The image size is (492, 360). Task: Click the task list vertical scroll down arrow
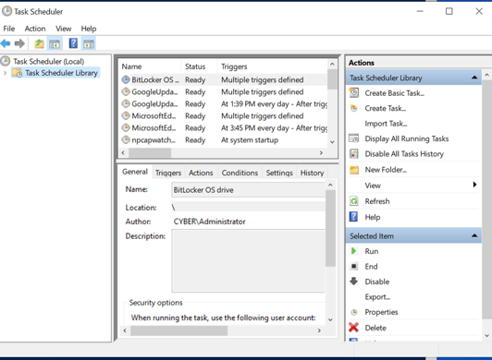332,142
